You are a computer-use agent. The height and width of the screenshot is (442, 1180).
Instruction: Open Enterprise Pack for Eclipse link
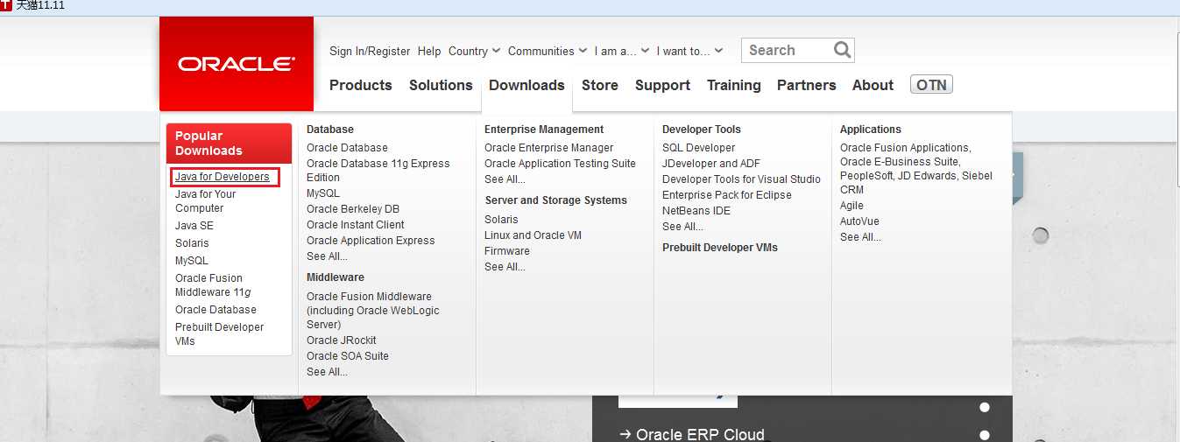[x=727, y=195]
